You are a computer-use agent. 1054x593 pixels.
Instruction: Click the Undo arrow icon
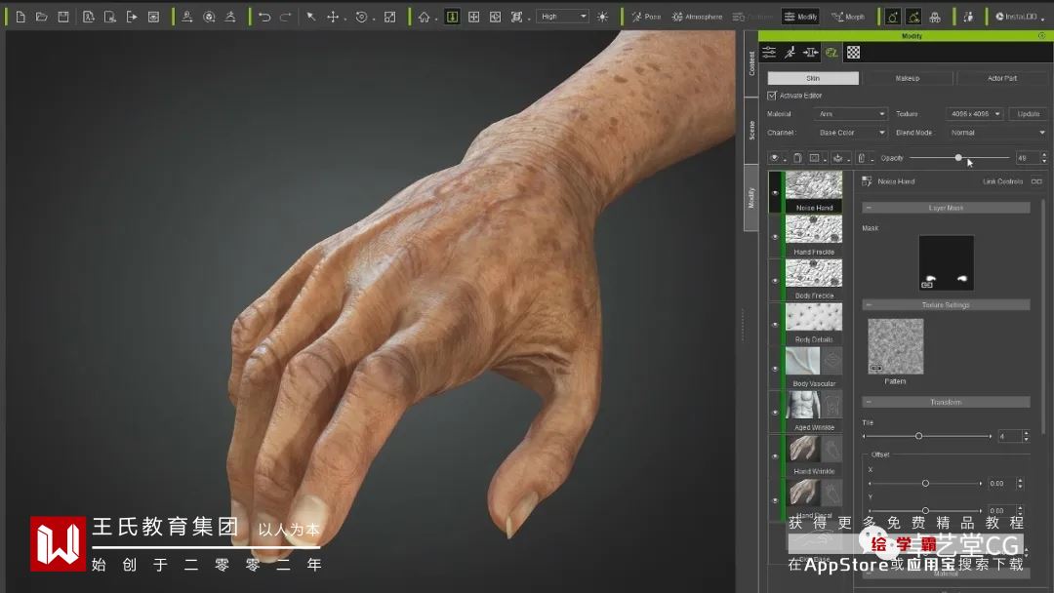(x=264, y=17)
